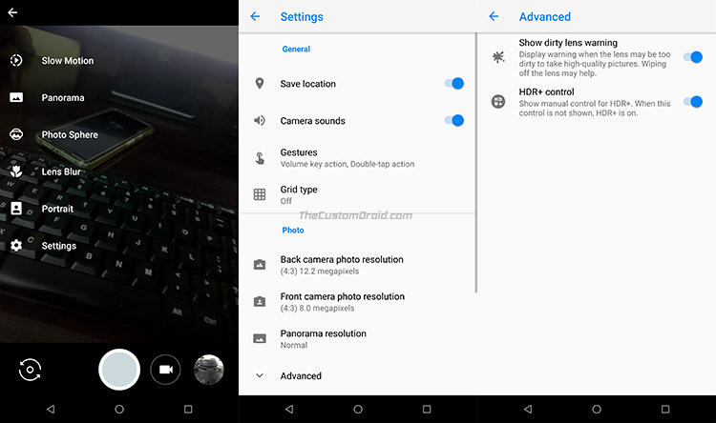Tap the Portrait mode icon
Image resolution: width=716 pixels, height=423 pixels.
click(x=16, y=209)
